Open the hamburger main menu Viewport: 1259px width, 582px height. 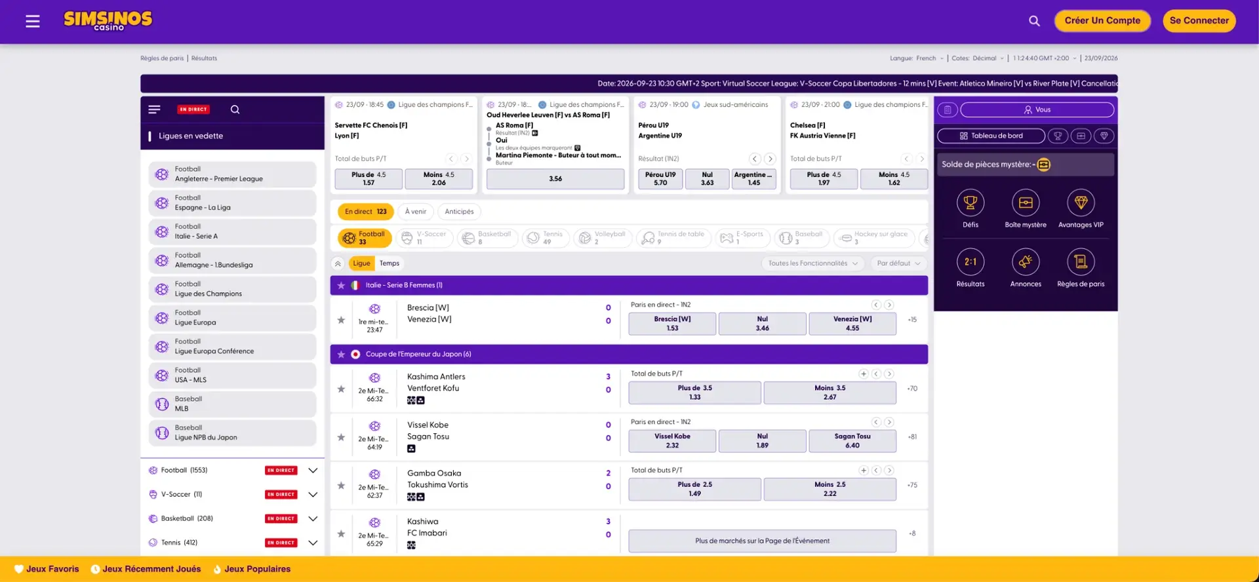(33, 22)
